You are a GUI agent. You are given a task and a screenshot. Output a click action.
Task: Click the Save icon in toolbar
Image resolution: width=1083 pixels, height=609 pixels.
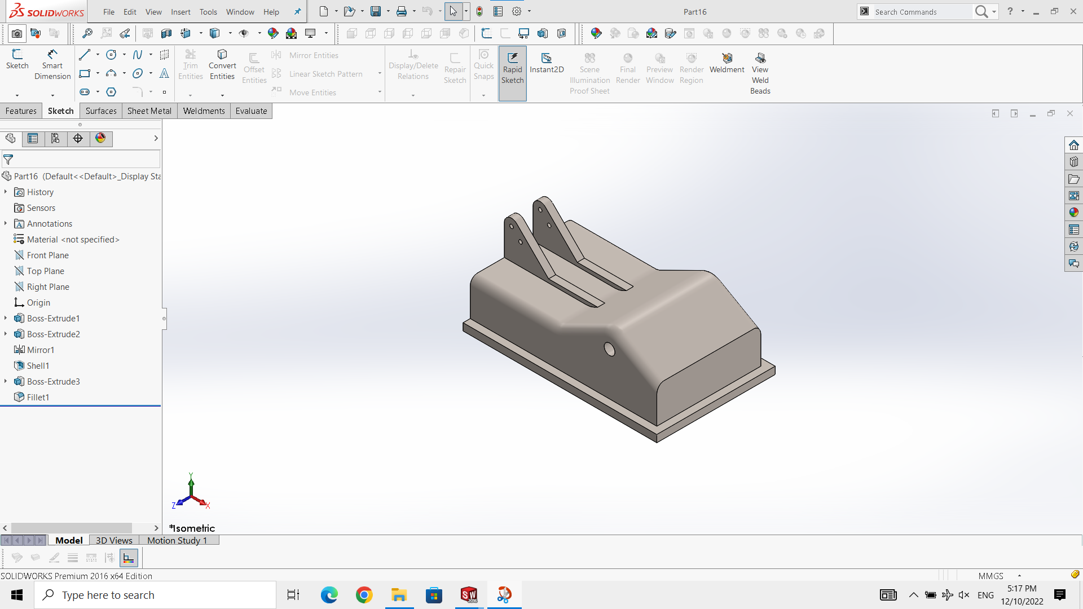375,11
